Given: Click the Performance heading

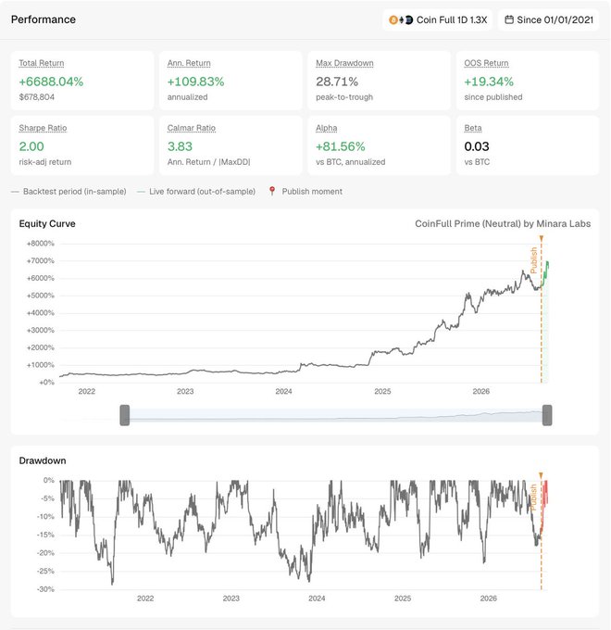Looking at the screenshot, I should (44, 19).
